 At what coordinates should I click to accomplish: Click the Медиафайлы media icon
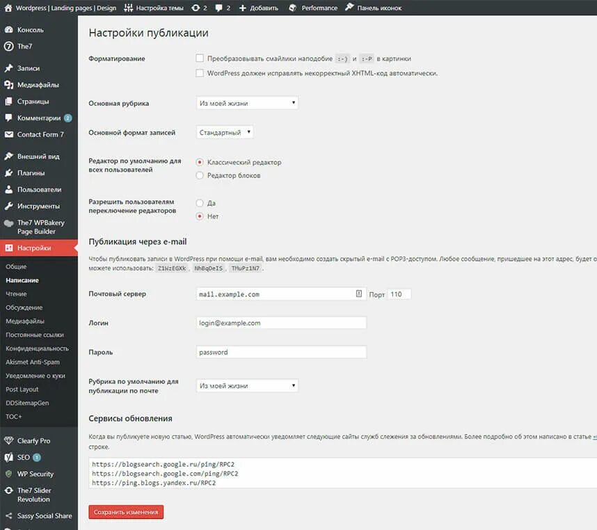[x=9, y=85]
